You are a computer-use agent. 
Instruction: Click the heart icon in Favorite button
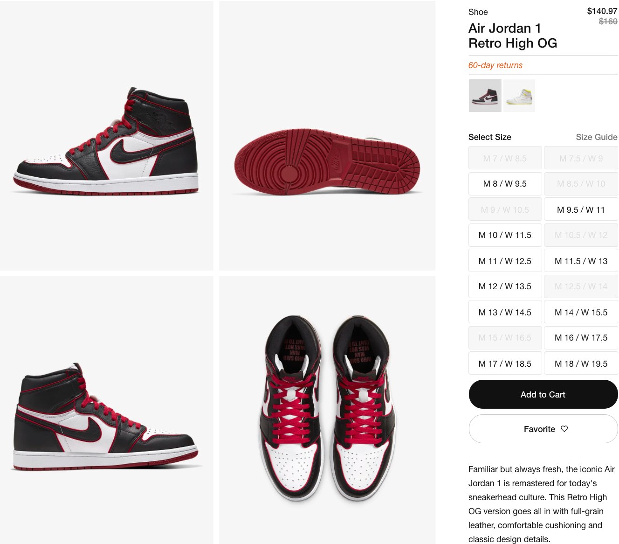564,429
